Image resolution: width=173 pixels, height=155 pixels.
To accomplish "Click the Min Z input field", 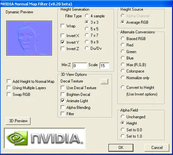I will coord(80,66).
